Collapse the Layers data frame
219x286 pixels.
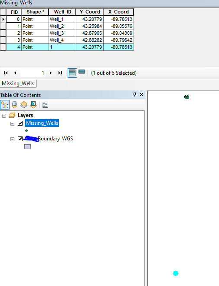coord(4,116)
